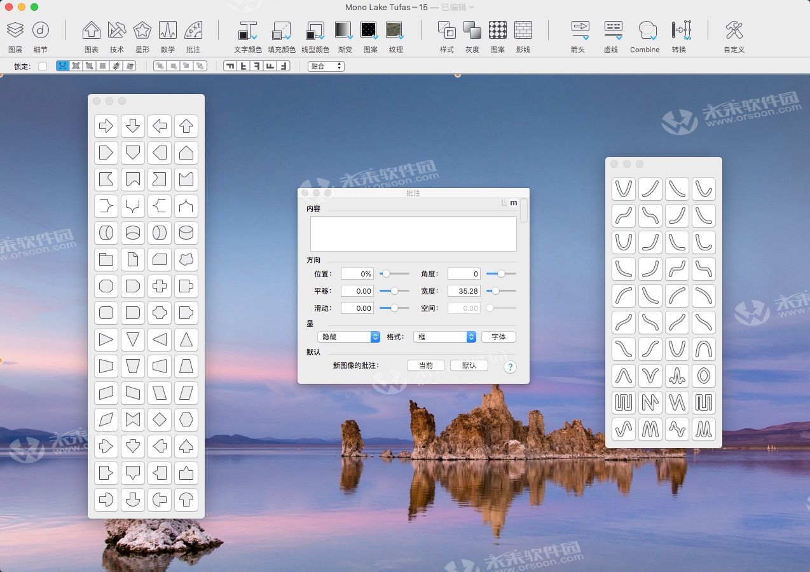Click the 文字颜色 text color icon
Image resolution: width=810 pixels, height=572 pixels.
[x=247, y=30]
